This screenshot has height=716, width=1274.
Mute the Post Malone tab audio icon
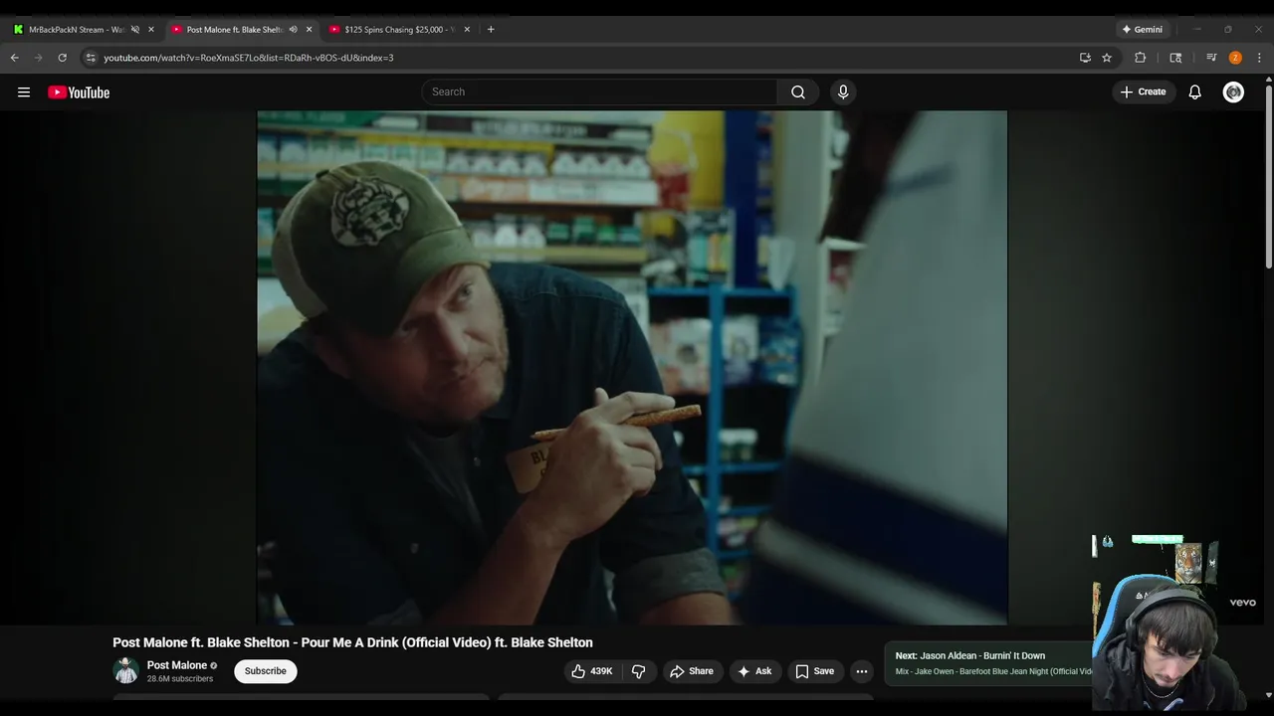click(293, 30)
